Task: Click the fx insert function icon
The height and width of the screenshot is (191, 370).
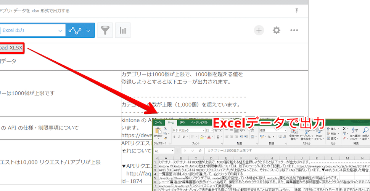Action: click(200, 151)
